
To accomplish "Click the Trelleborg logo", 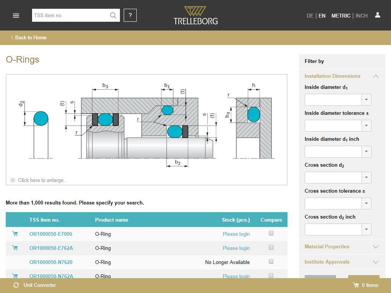I will (x=196, y=15).
